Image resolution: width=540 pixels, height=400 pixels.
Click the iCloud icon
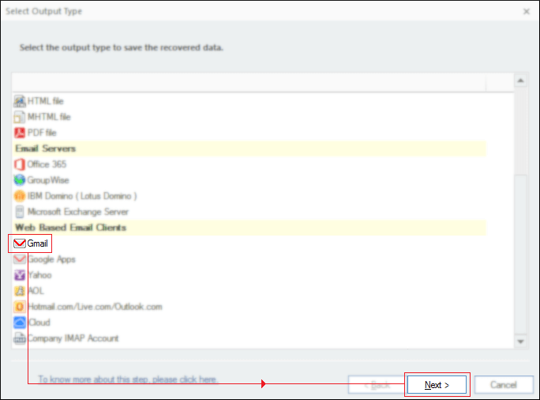tap(19, 323)
